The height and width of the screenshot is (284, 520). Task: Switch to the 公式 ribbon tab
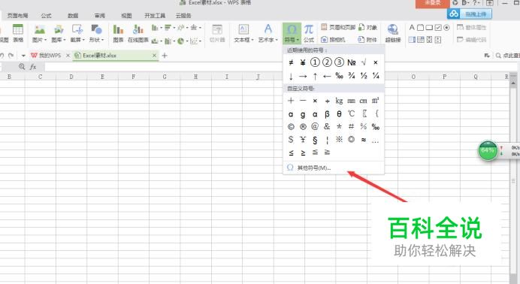coord(46,16)
